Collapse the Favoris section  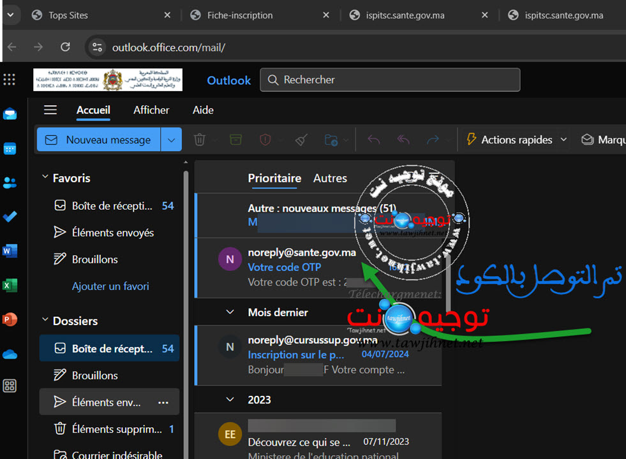pyautogui.click(x=45, y=177)
